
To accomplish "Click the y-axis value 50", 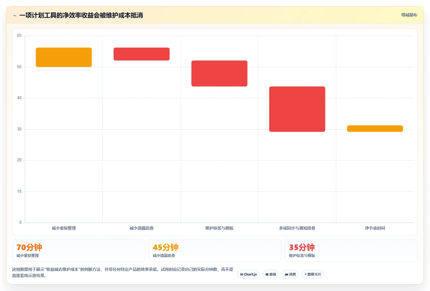I will [x=19, y=67].
